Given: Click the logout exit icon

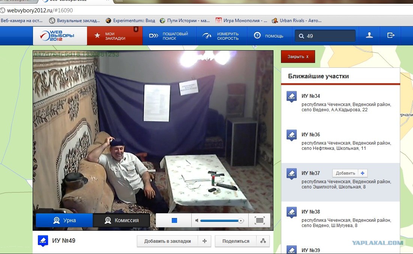Looking at the screenshot, I should 390,35.
